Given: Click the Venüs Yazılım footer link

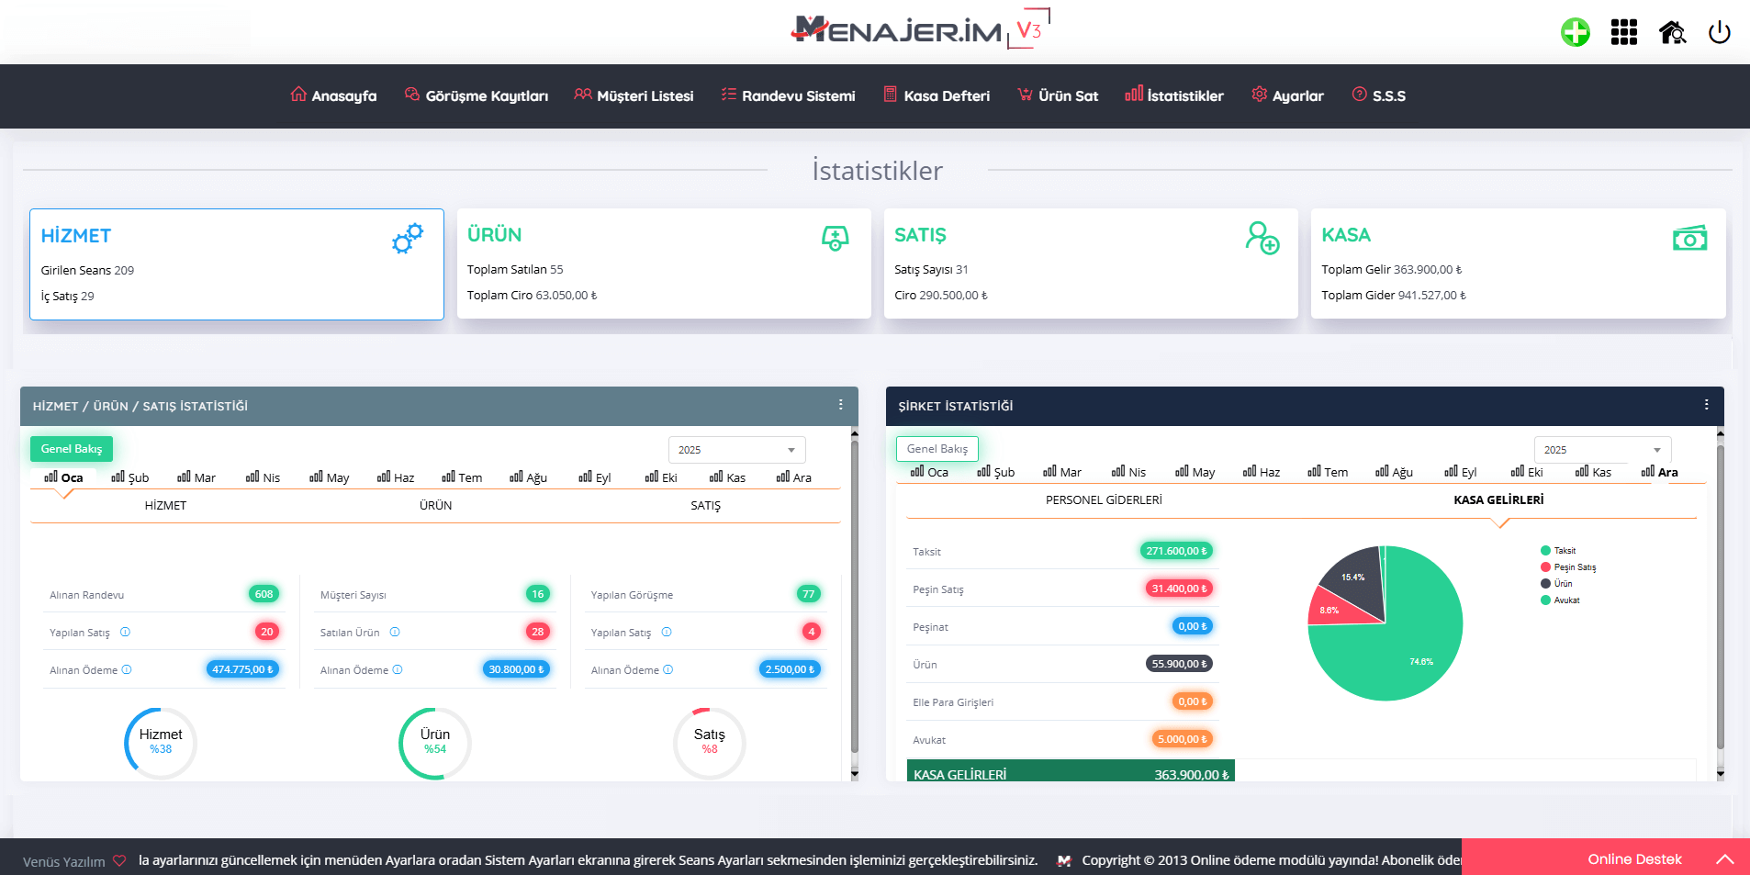Looking at the screenshot, I should tap(64, 861).
